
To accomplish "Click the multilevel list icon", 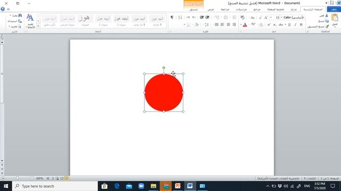I will (217, 18).
